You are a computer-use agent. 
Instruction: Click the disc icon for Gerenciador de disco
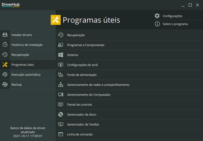coord(61,114)
